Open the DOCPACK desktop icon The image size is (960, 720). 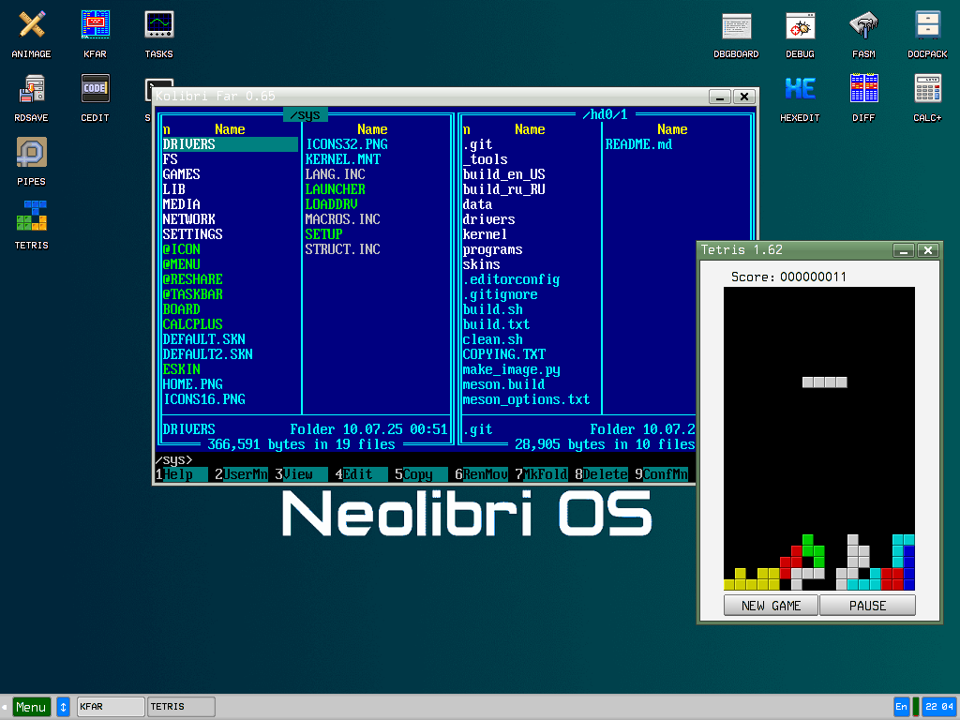click(x=927, y=35)
